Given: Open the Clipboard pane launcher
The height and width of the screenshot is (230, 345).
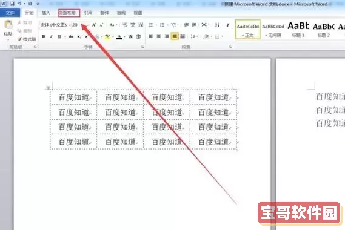Looking at the screenshot, I should click(x=35, y=47).
